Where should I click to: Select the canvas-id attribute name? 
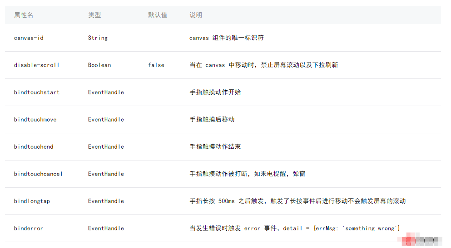[x=29, y=38]
